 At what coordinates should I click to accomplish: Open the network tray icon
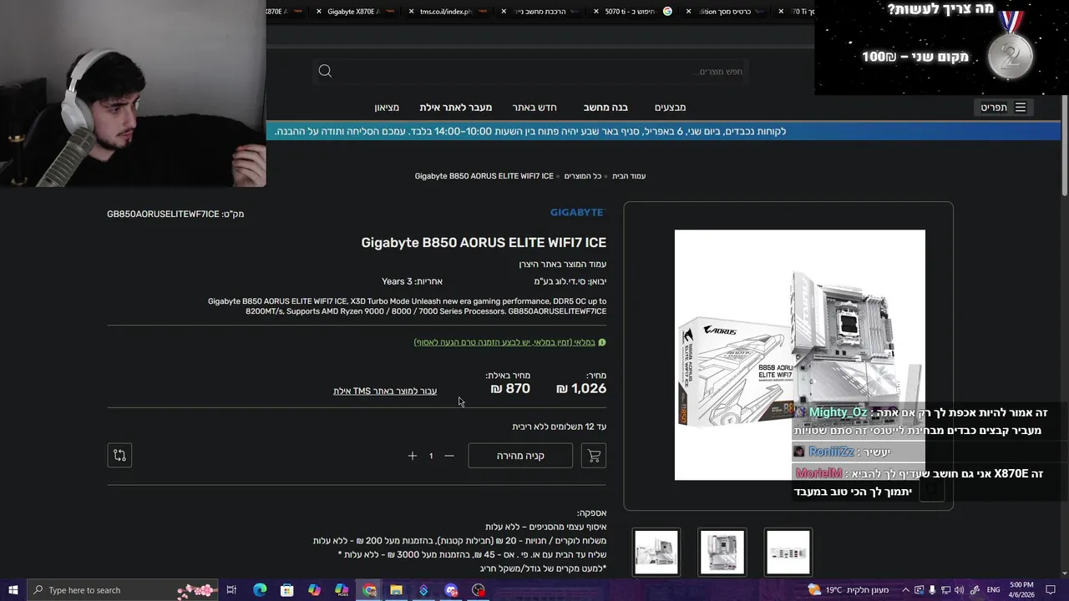pos(945,590)
